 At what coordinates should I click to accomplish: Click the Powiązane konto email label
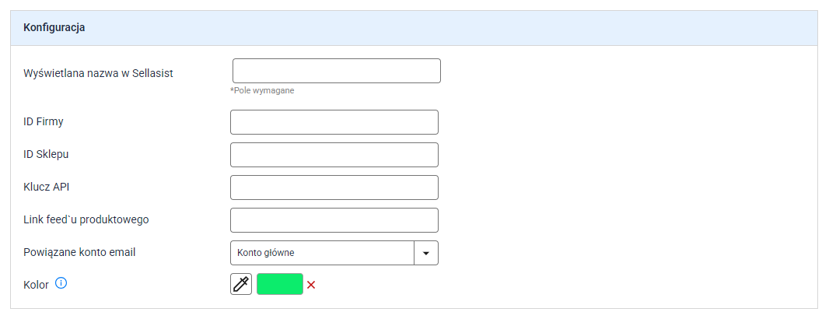click(79, 252)
